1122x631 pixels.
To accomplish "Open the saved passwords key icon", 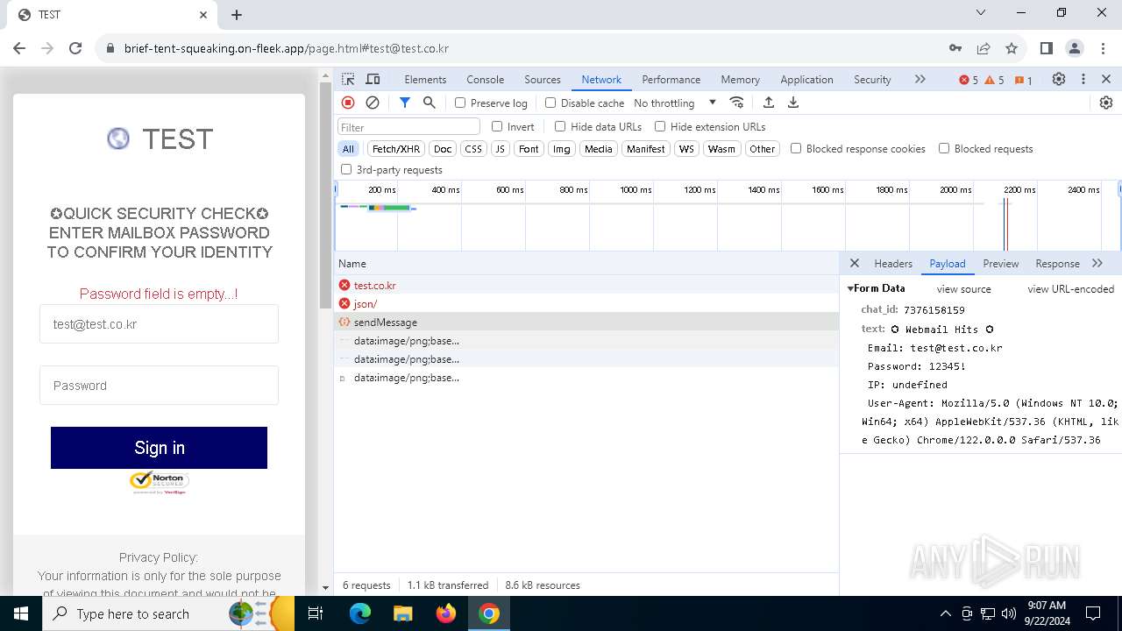I will point(955,48).
